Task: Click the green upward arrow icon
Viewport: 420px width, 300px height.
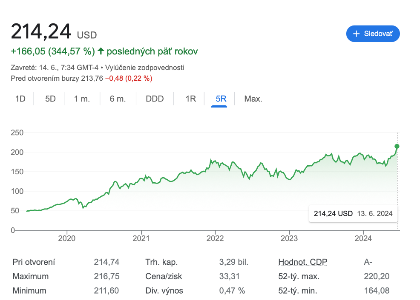Action: 101,51
